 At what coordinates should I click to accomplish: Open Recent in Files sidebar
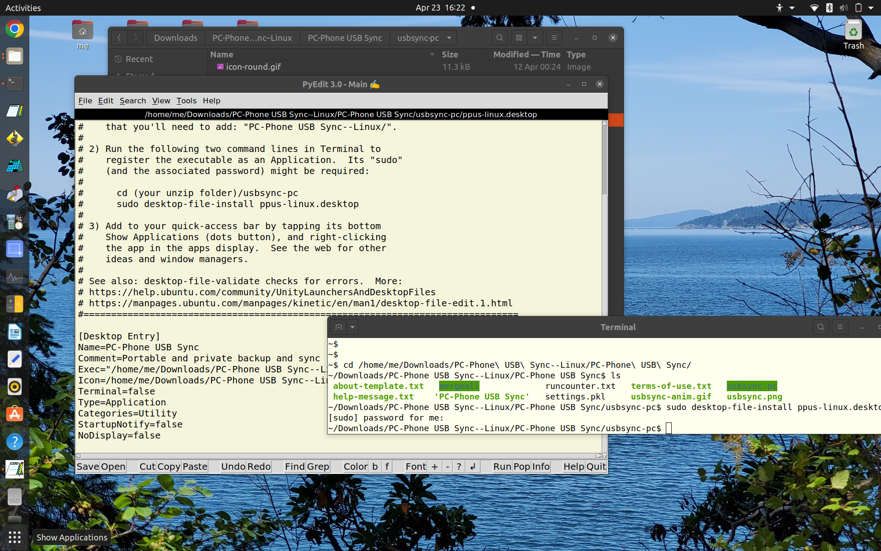click(139, 59)
